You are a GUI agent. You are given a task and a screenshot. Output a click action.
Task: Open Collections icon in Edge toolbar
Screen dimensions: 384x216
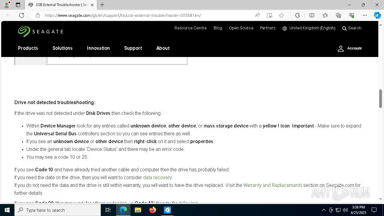pyautogui.click(x=338, y=15)
